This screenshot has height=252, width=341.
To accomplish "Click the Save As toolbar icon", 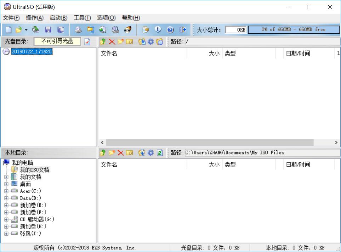I will [x=61, y=30].
